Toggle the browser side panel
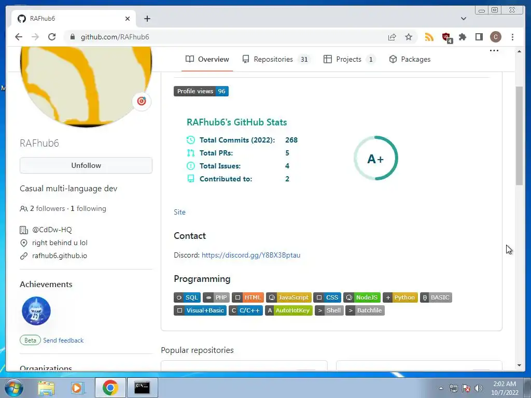The height and width of the screenshot is (398, 531). coord(479,37)
